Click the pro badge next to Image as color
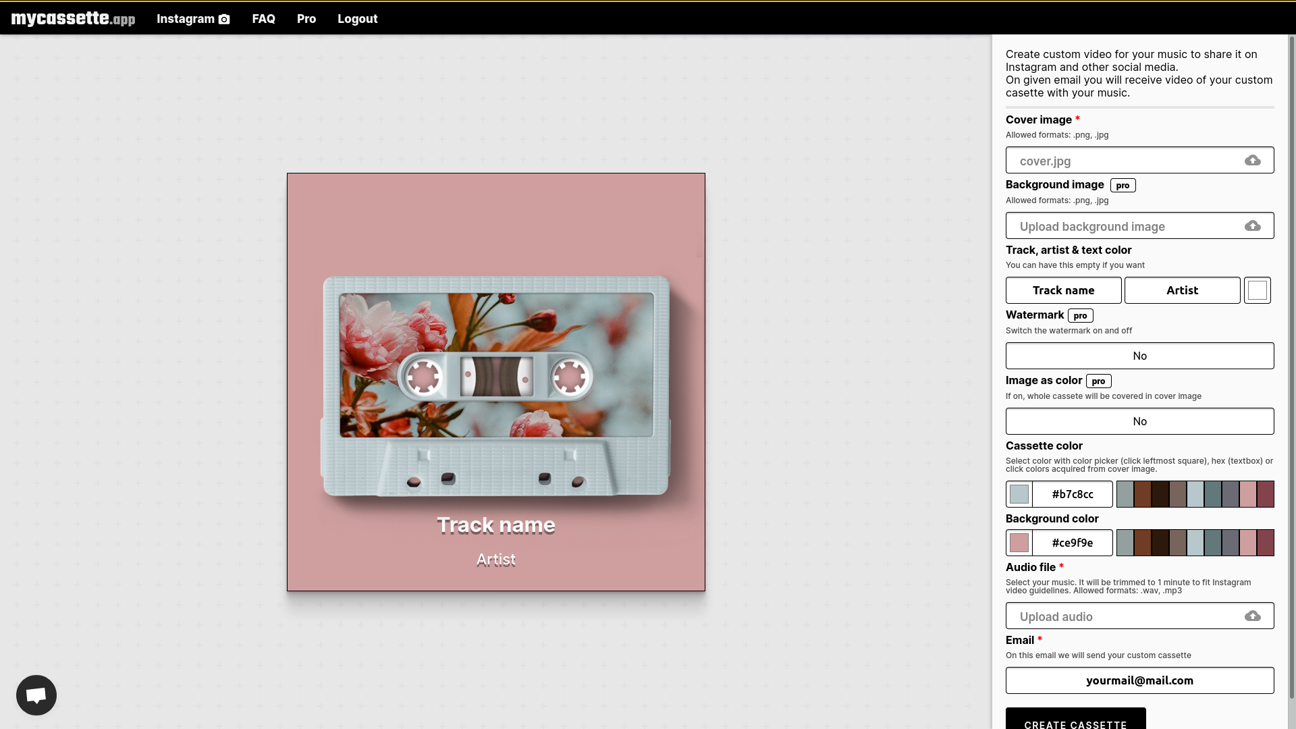Screen dimensions: 1296x729 [x=1098, y=381]
